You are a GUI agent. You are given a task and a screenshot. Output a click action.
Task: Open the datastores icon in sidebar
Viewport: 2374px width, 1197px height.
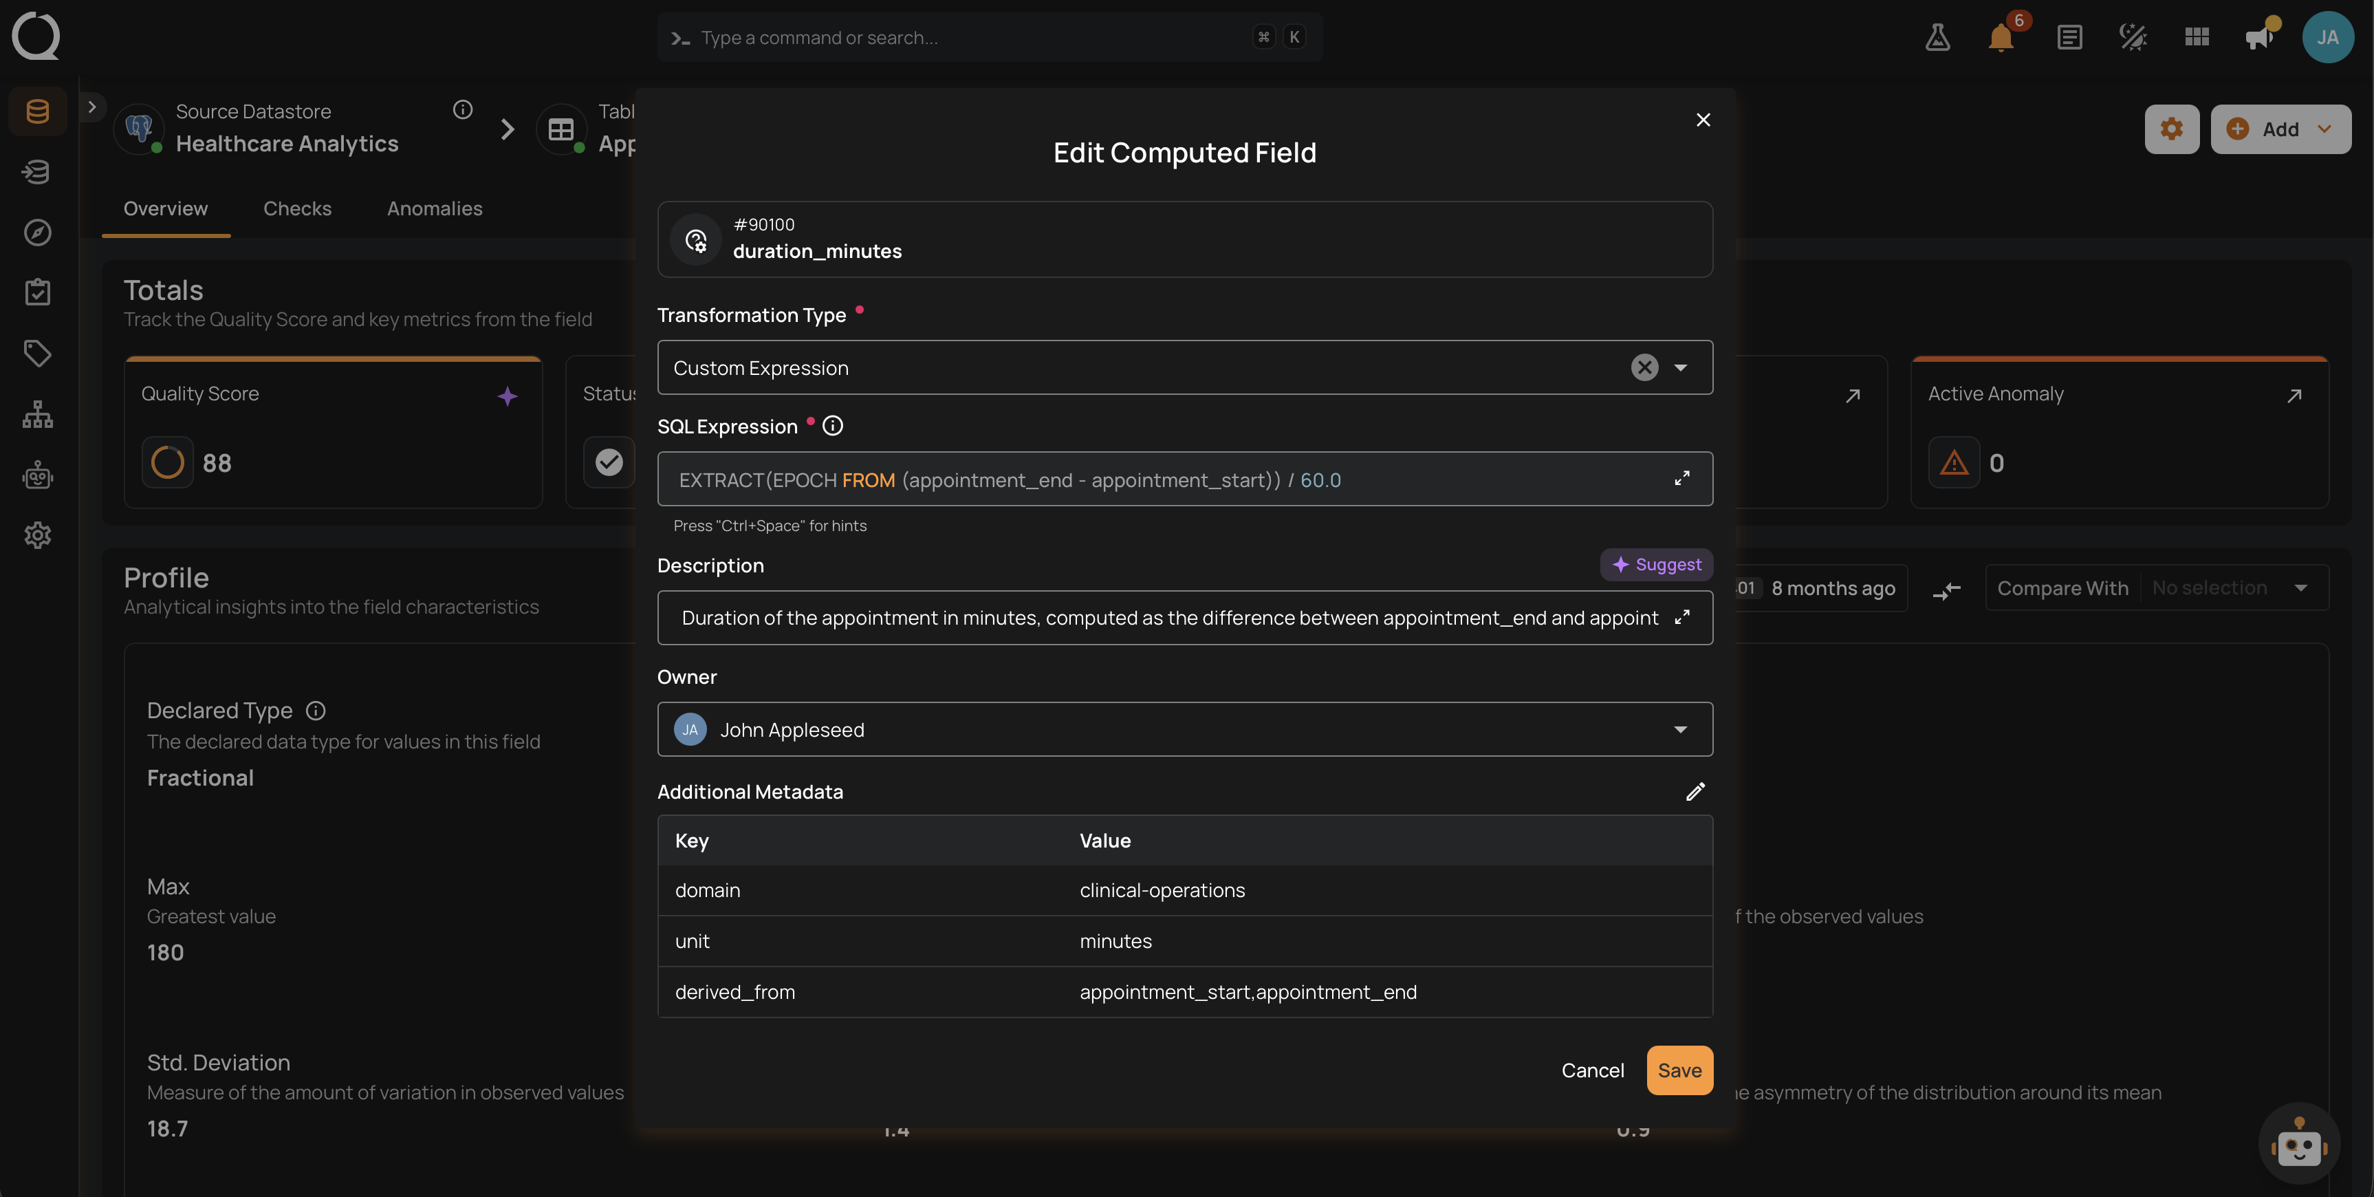point(38,111)
